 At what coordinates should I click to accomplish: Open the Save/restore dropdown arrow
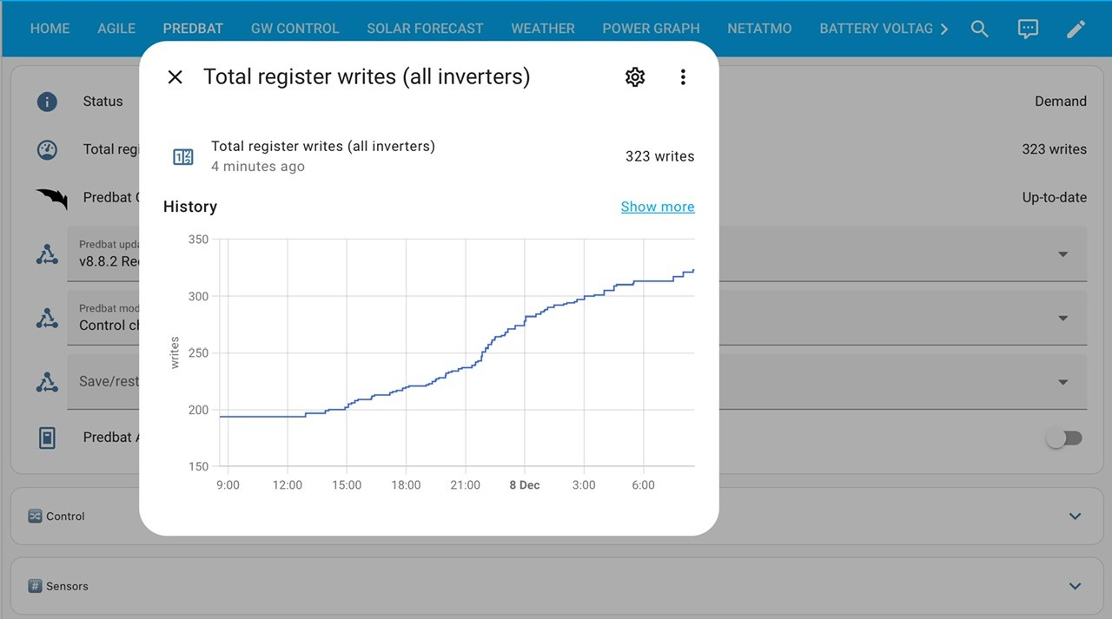tap(1062, 382)
